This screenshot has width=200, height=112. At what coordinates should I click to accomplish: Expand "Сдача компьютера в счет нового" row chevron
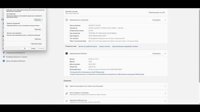coord(165,86)
